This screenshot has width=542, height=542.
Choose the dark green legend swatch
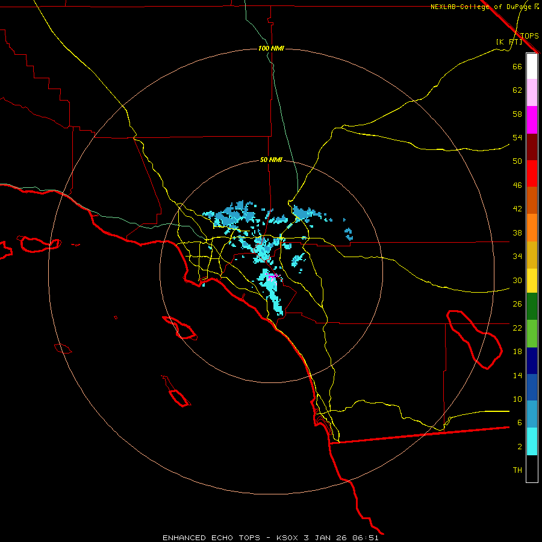[532, 307]
